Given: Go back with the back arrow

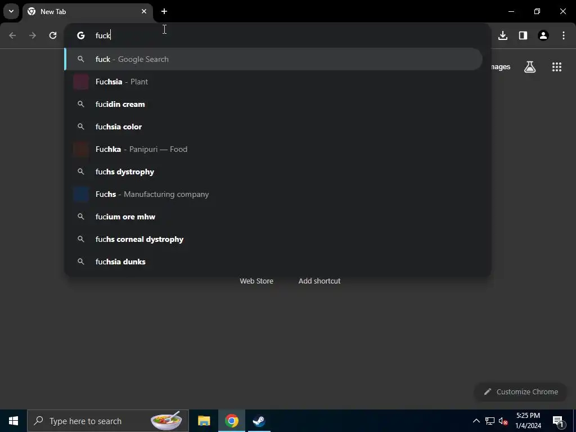Looking at the screenshot, I should pos(12,35).
